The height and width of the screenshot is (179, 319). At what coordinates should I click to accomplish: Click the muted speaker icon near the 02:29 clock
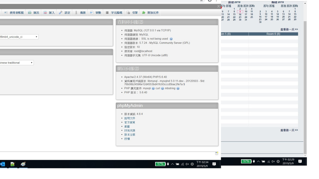click(x=273, y=161)
